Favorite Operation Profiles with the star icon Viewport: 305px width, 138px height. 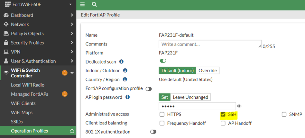coord(72,131)
